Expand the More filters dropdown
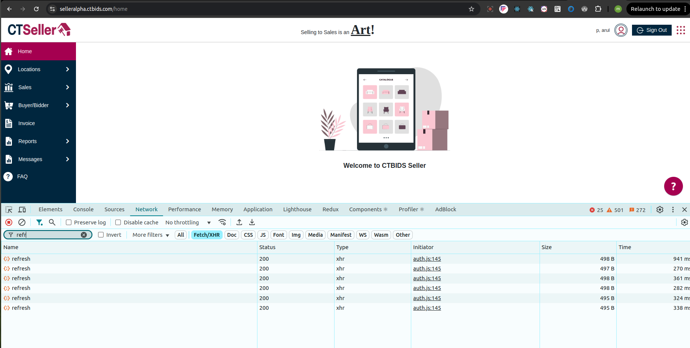Image resolution: width=690 pixels, height=348 pixels. (151, 235)
